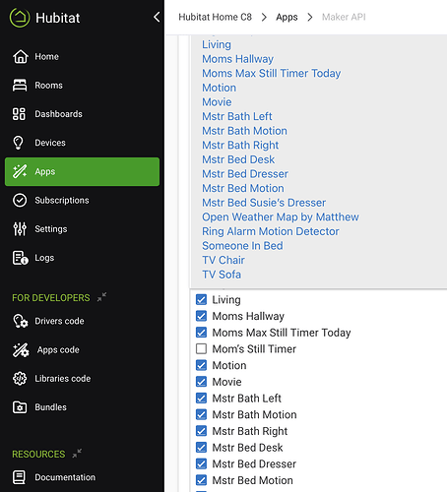The height and width of the screenshot is (492, 447).
Task: Click Mstr Bath Left device link
Action: tap(237, 116)
